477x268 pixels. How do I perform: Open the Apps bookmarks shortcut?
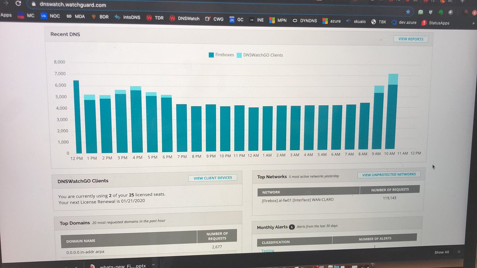click(6, 15)
